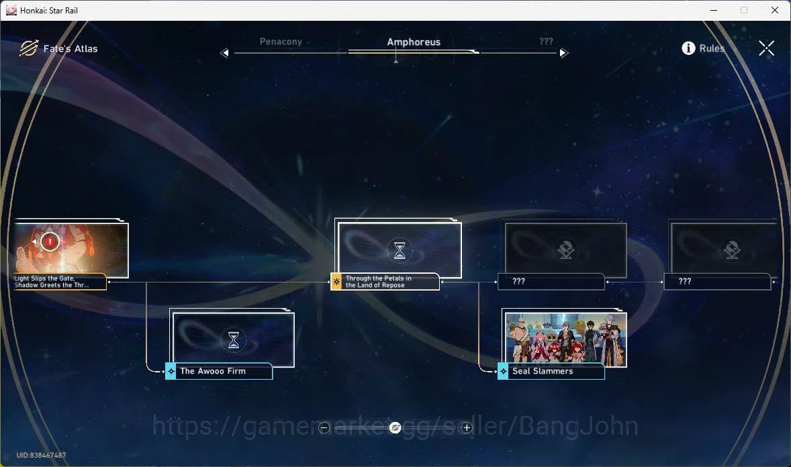Image resolution: width=791 pixels, height=467 pixels.
Task: Open the Rules info icon
Action: click(688, 48)
